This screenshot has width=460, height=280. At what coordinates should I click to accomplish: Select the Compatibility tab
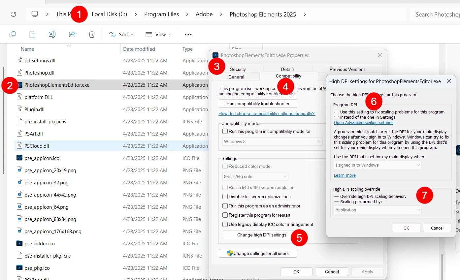(x=288, y=76)
